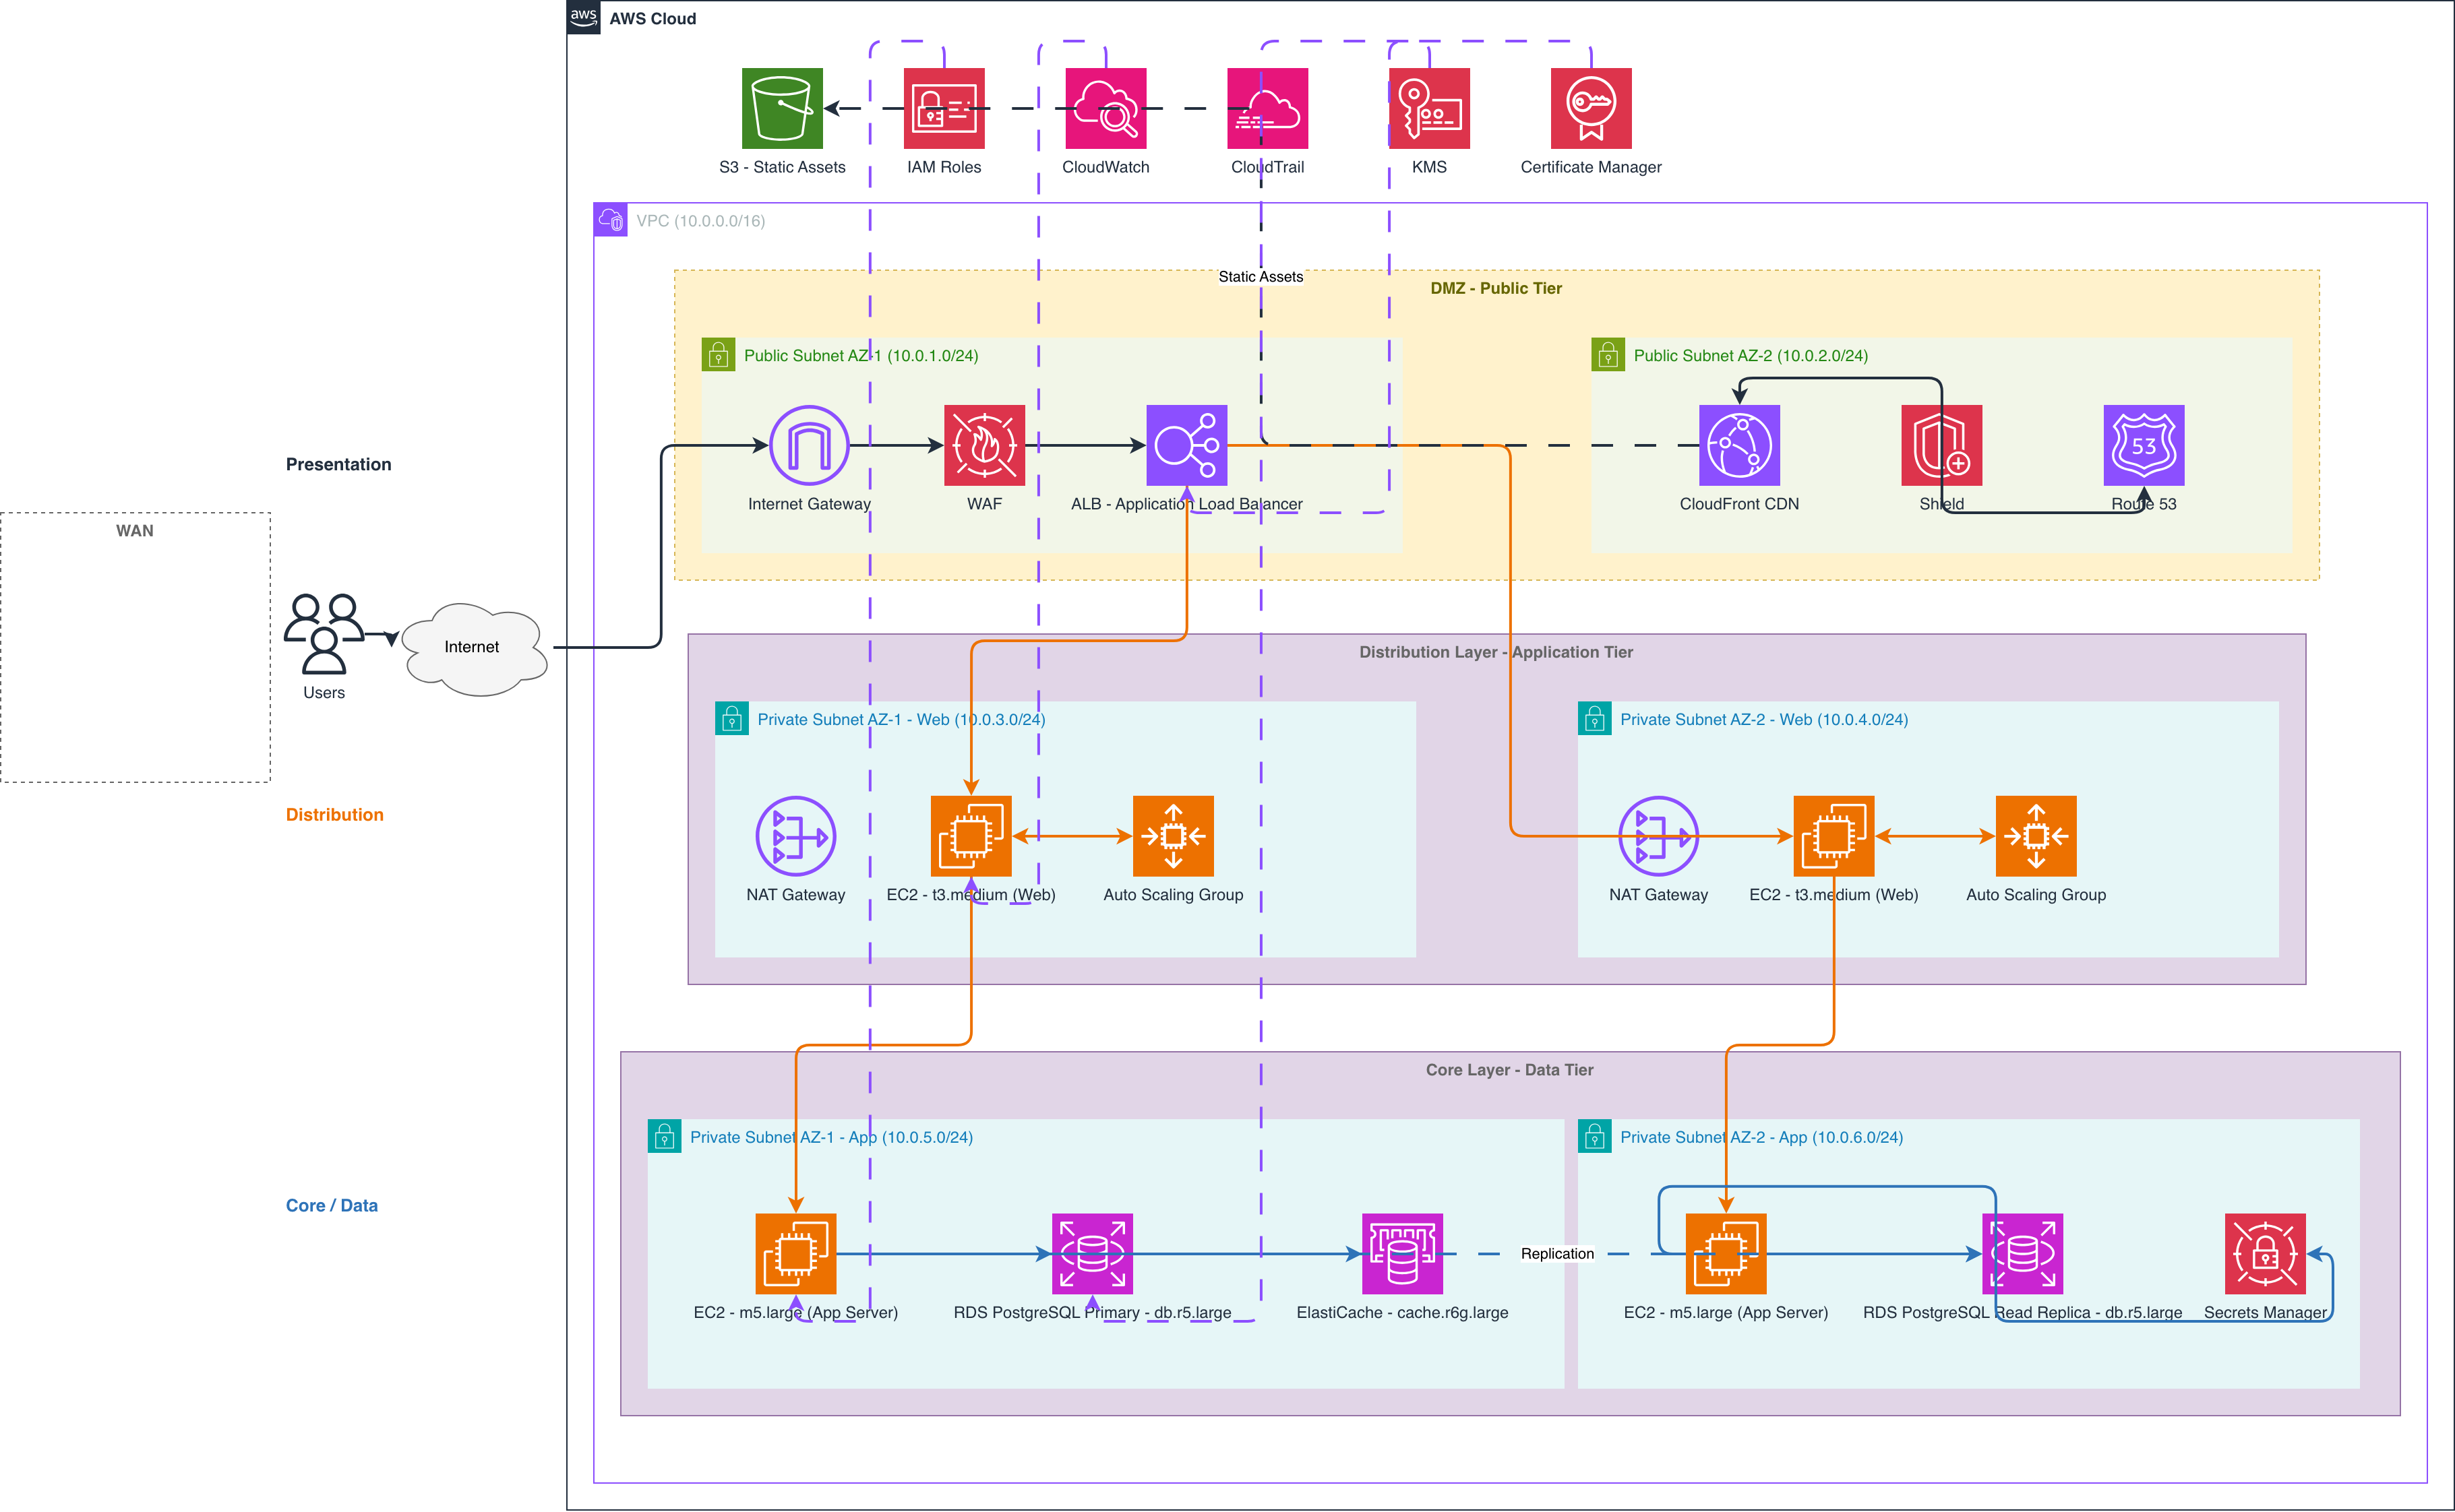Select the Shield icon
Viewport: 2455px width, 1512px height.
(x=1942, y=445)
